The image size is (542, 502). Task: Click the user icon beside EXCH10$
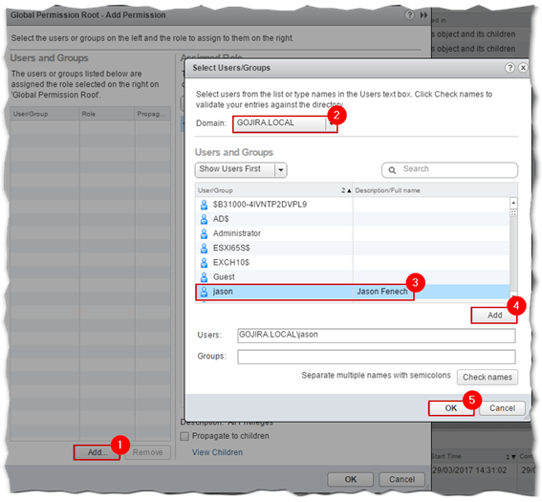click(x=204, y=263)
